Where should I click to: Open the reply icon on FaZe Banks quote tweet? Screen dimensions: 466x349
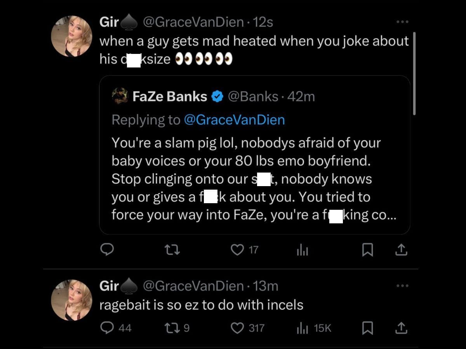pos(108,250)
